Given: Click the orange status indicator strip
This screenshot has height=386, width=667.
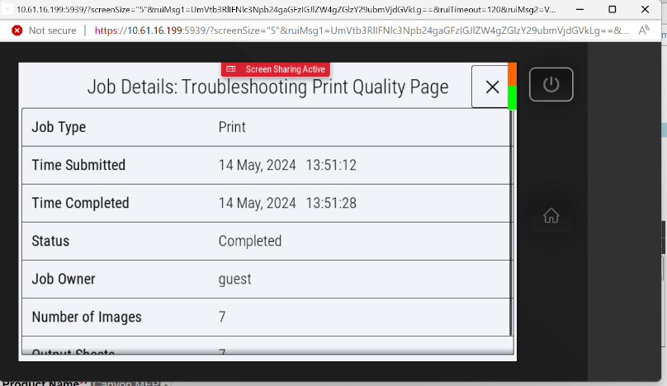Looking at the screenshot, I should pos(512,73).
